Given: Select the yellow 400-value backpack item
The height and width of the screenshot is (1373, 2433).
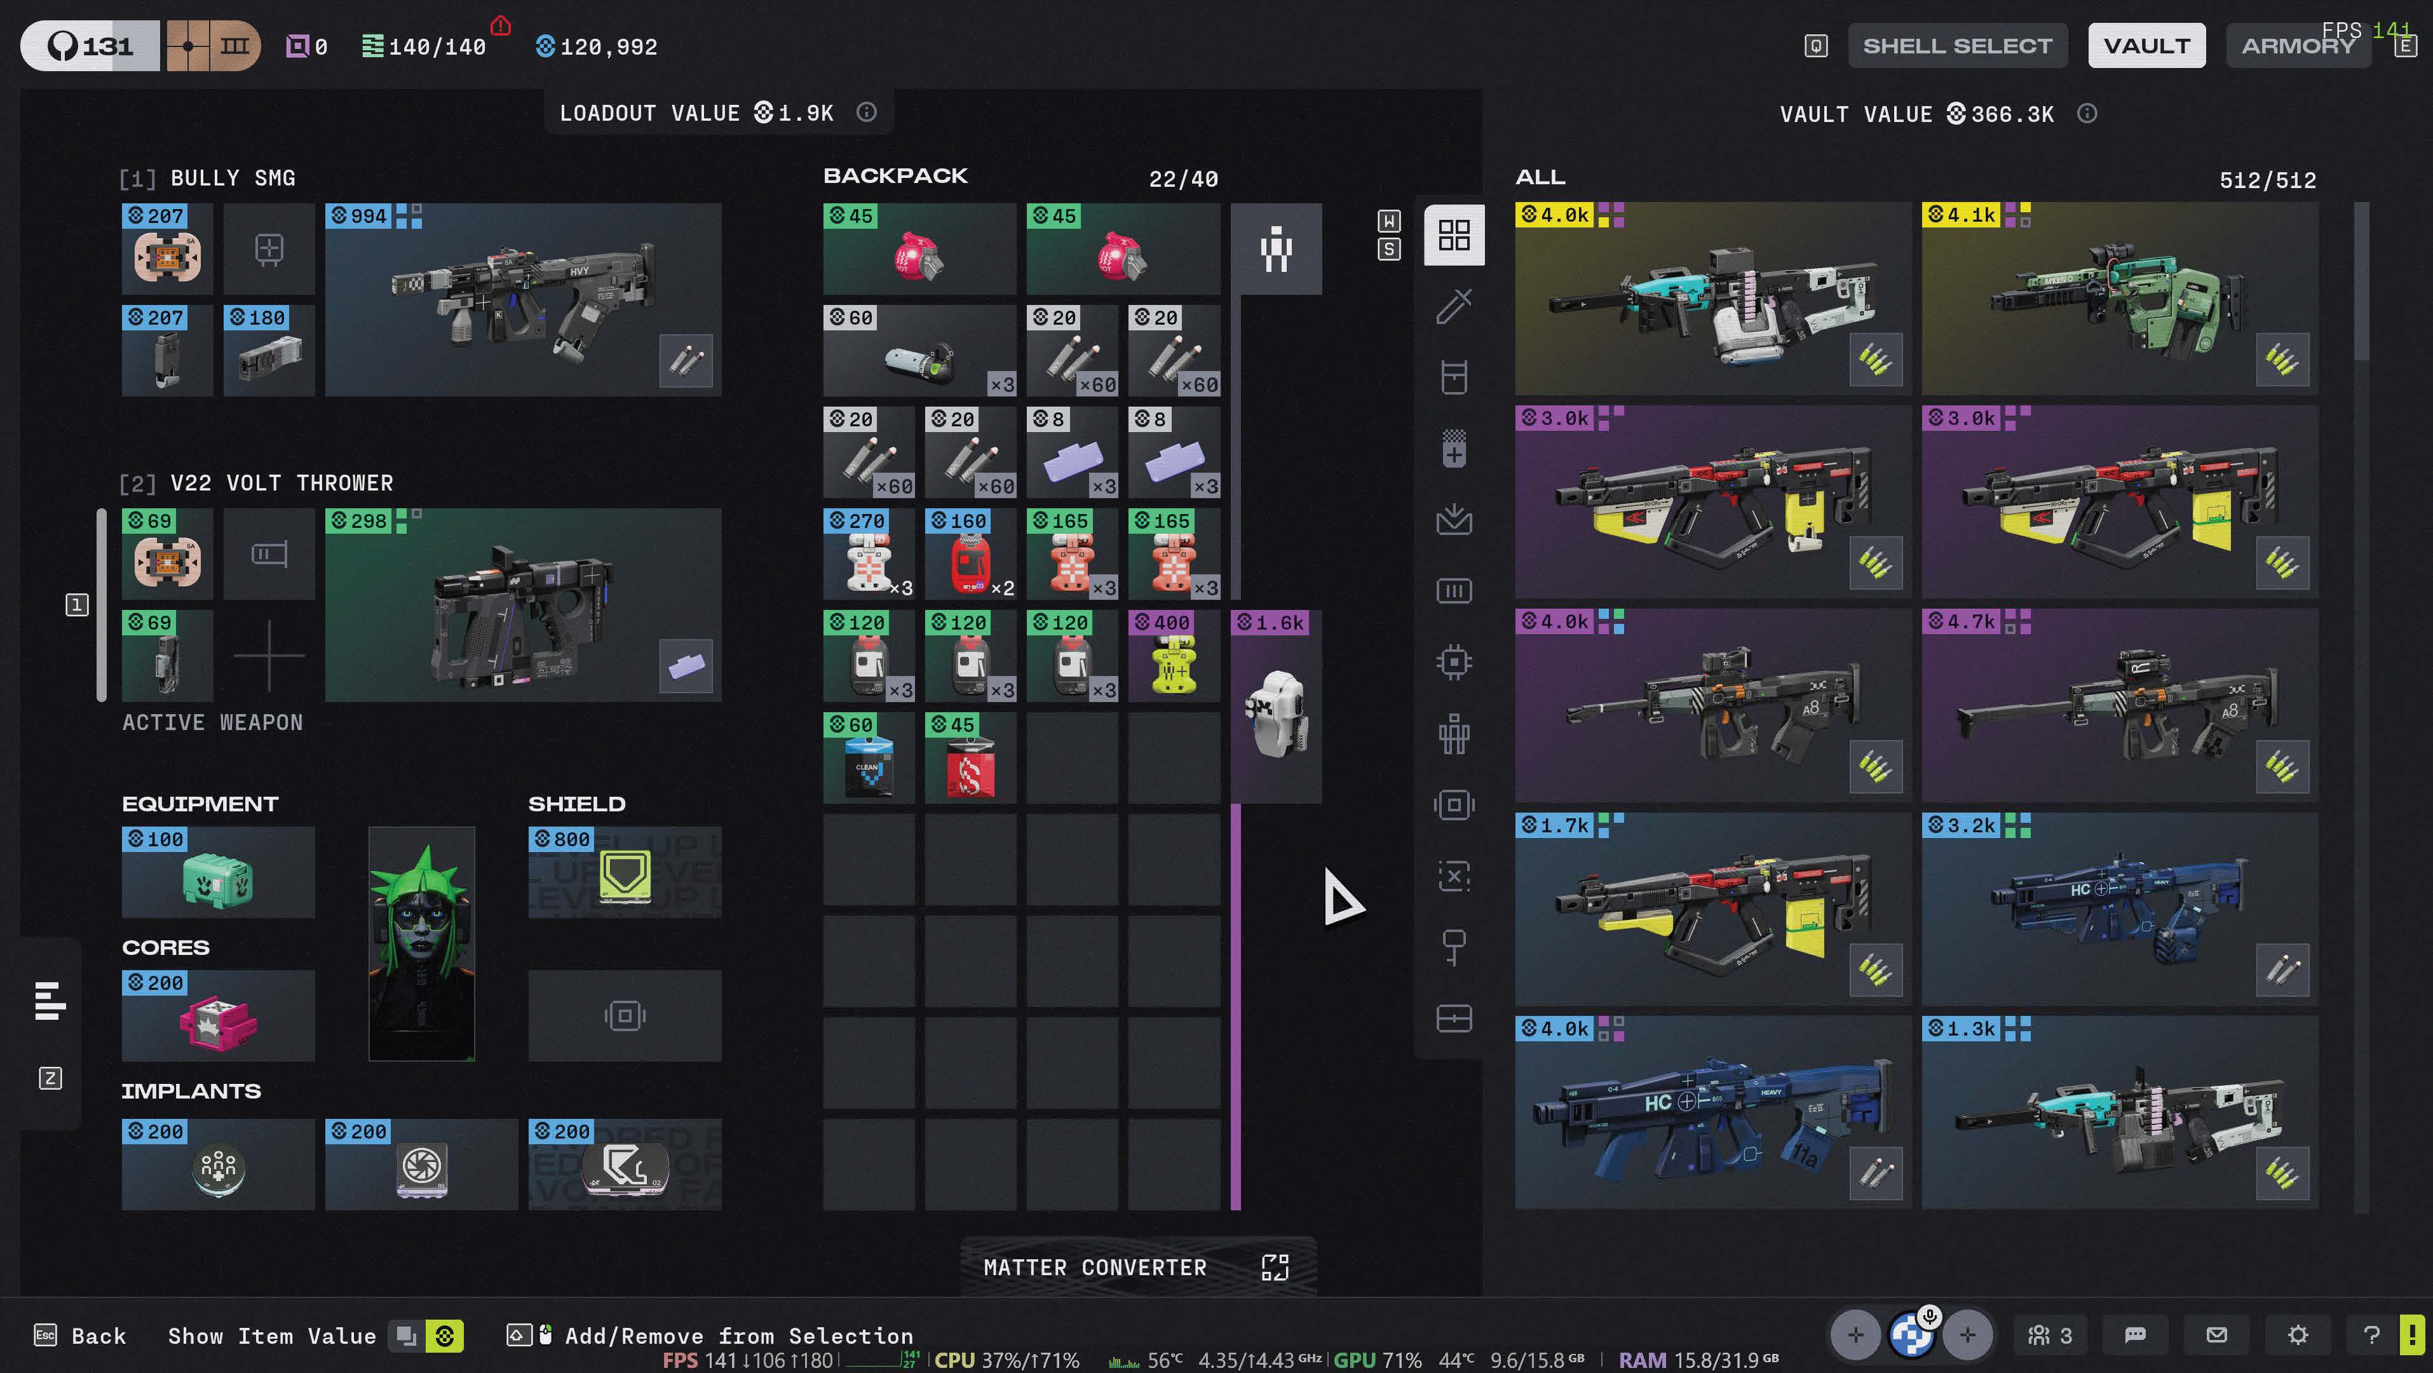Looking at the screenshot, I should 1174,656.
